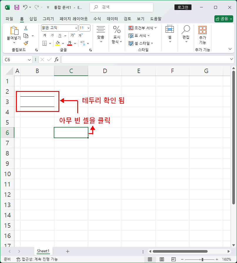
Task: Open the 맞춤 alignment menu
Action: click(x=101, y=34)
